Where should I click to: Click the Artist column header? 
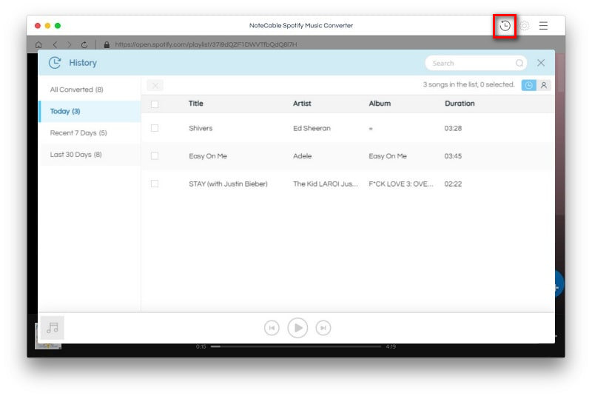tap(302, 104)
